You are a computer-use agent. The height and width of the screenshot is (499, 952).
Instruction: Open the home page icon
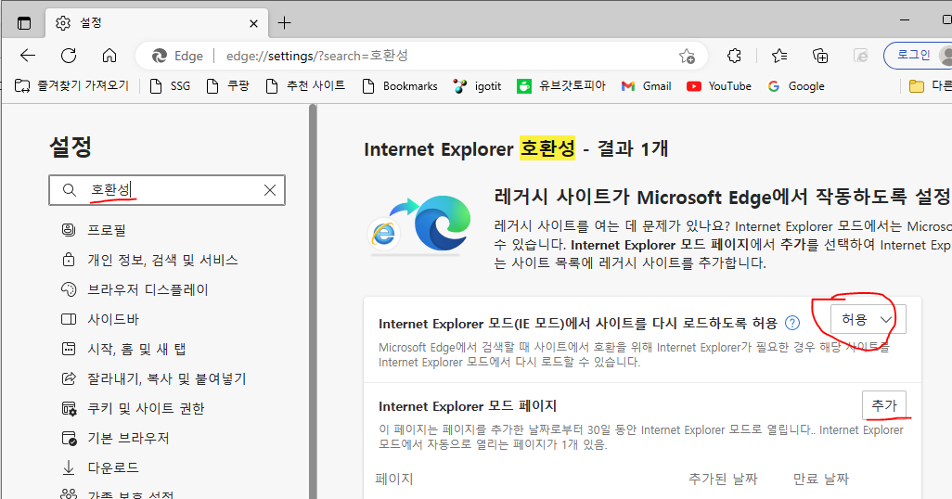click(x=109, y=56)
